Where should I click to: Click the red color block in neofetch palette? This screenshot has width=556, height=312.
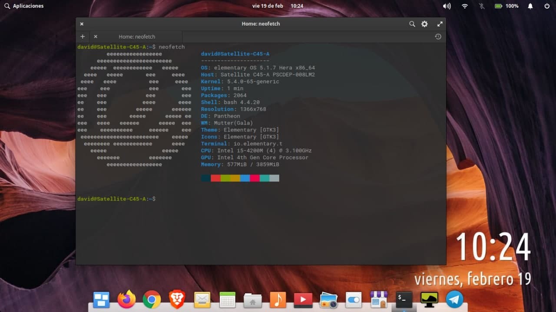tap(215, 178)
